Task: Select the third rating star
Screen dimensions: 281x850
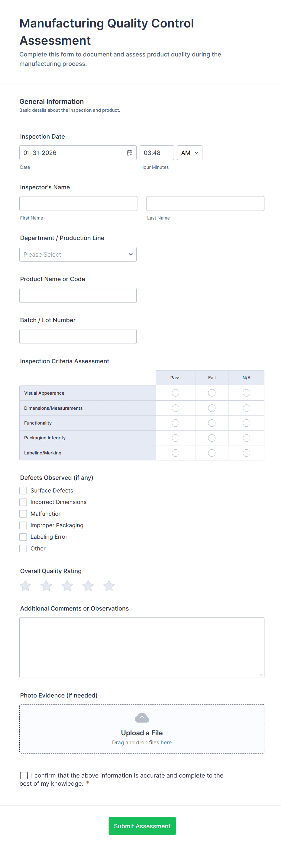Action: tap(67, 586)
